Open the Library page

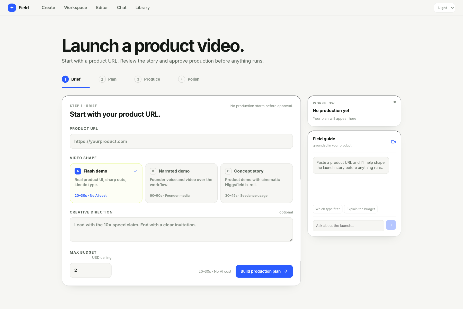pos(143,8)
